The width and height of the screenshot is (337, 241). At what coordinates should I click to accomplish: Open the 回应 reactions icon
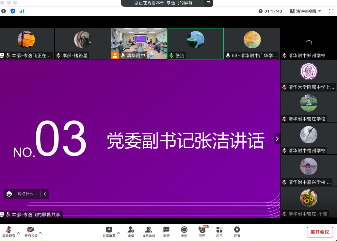(202, 230)
